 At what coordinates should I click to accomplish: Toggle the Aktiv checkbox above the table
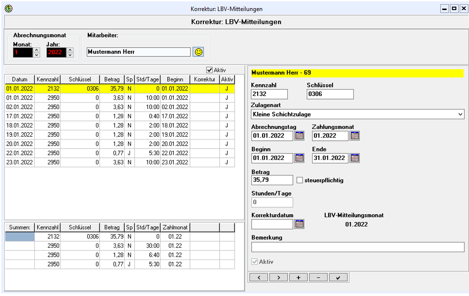(210, 70)
